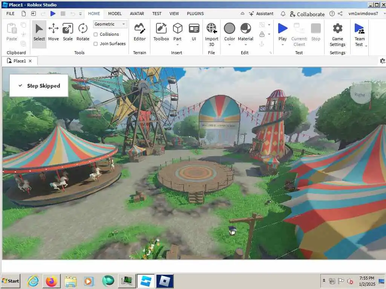Launch Firefox from taskbar
The height and width of the screenshot is (289, 386).
point(51,281)
